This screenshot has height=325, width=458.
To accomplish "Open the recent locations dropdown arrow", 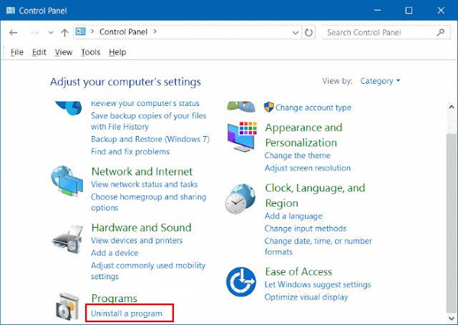I will click(x=51, y=32).
